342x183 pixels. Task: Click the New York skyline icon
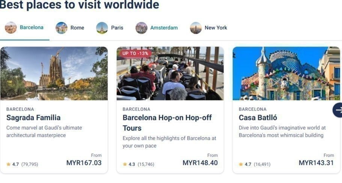tap(196, 28)
